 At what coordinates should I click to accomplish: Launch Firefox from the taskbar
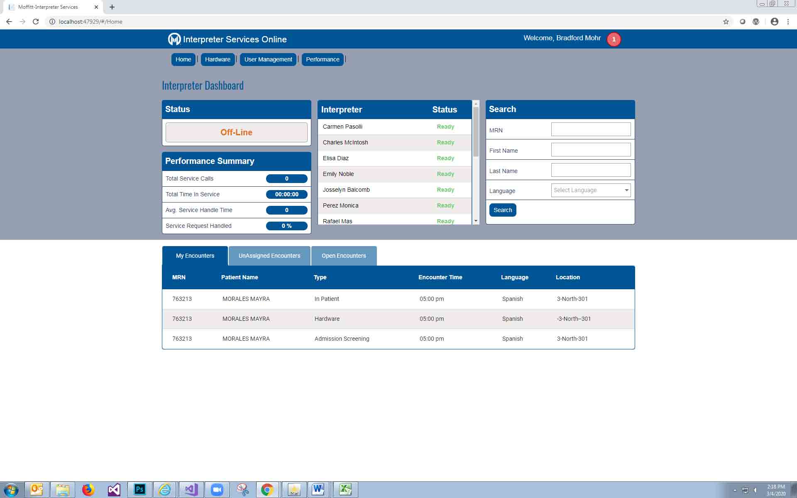(88, 490)
